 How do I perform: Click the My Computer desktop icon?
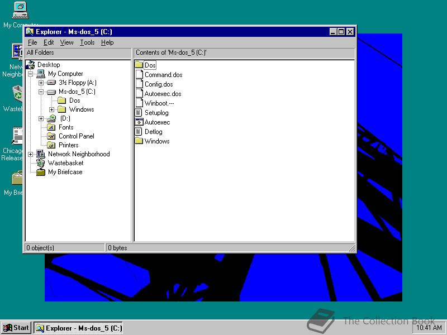[21, 10]
